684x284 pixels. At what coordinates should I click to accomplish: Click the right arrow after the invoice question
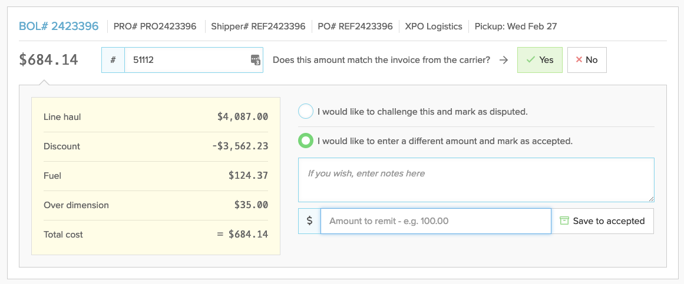coord(503,60)
